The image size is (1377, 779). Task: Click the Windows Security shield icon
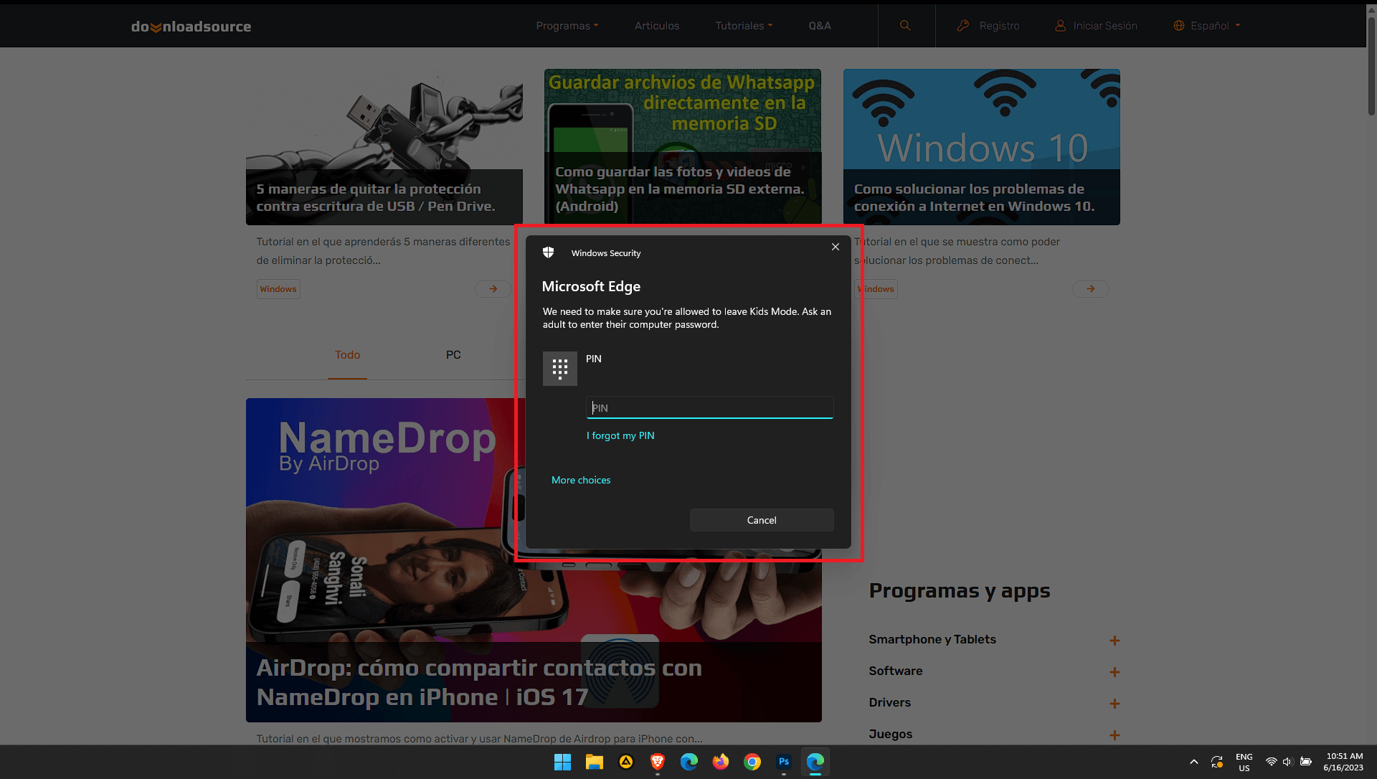click(549, 252)
